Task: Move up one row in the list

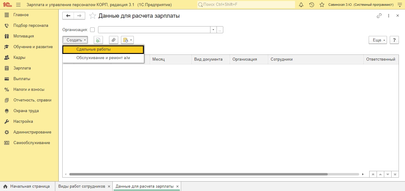Action: [380, 175]
